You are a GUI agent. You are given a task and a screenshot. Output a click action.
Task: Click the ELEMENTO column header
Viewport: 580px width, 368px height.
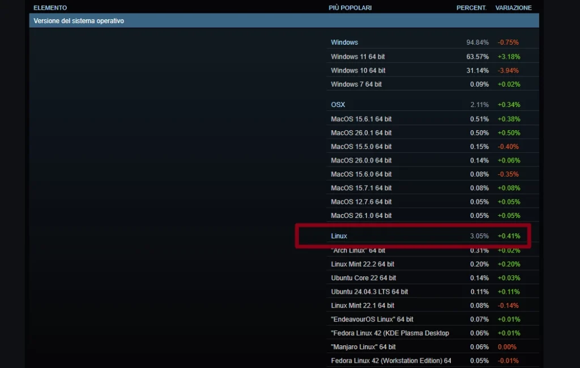pos(50,7)
